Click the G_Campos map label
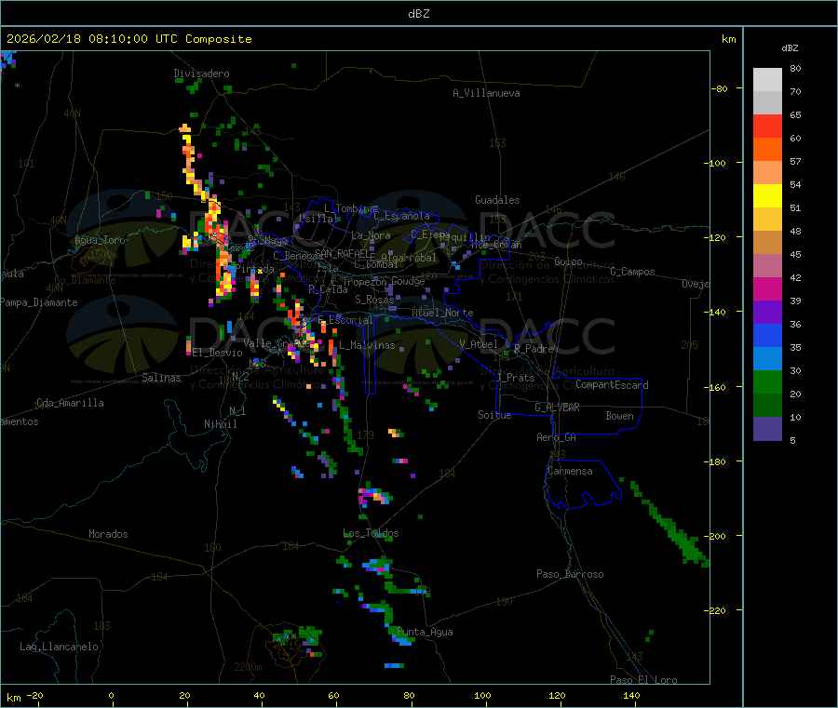Screen dimensions: 838x708 point(633,272)
